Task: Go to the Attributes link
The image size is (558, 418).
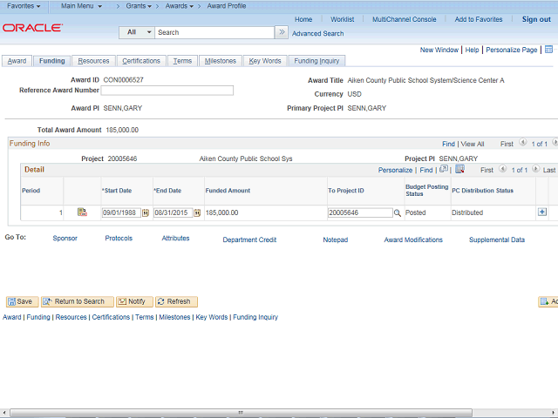Action: (175, 238)
